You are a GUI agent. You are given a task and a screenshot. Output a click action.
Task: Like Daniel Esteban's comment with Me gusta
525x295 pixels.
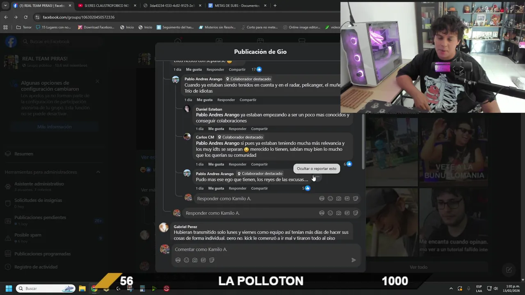(x=216, y=129)
